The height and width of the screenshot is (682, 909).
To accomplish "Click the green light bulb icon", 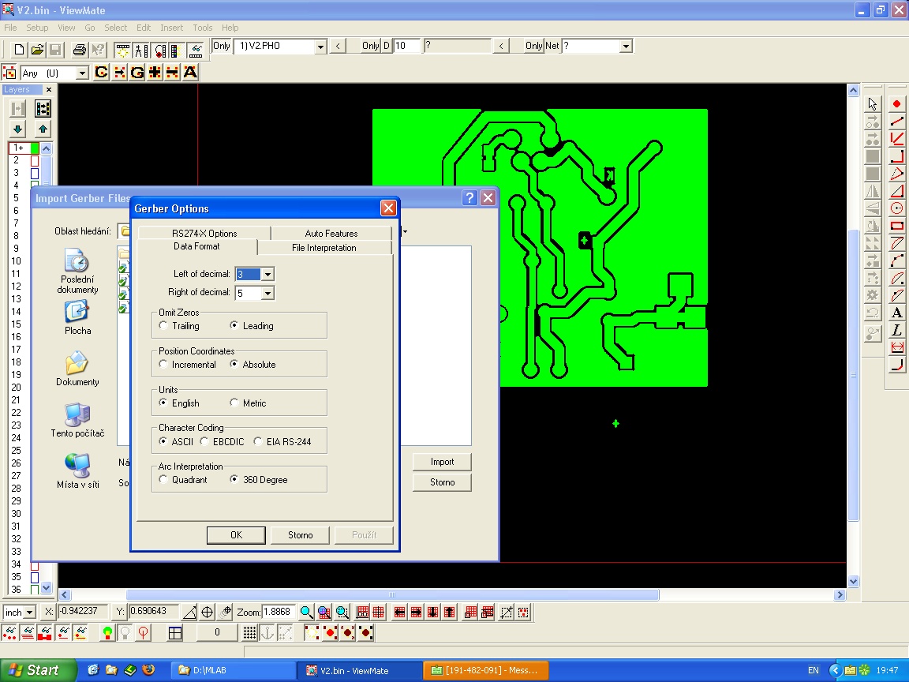I will 108,632.
